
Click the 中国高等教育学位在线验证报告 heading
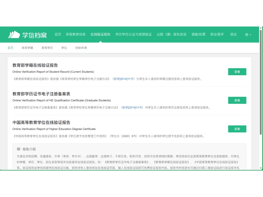41,123
